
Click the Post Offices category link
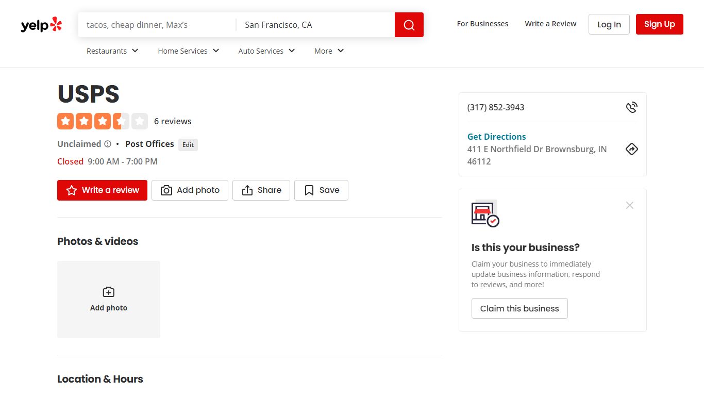click(149, 144)
